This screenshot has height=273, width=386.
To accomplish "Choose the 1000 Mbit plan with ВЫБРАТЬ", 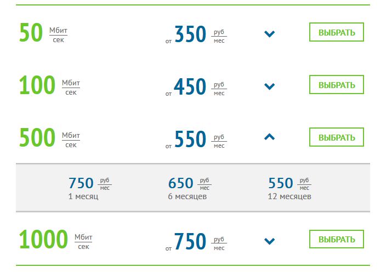I will point(337,239).
